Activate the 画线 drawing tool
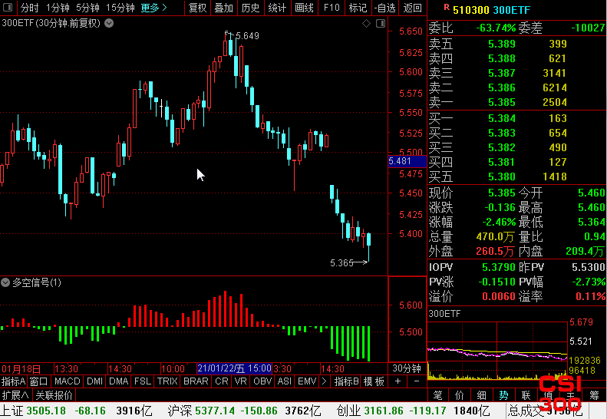 [304, 8]
